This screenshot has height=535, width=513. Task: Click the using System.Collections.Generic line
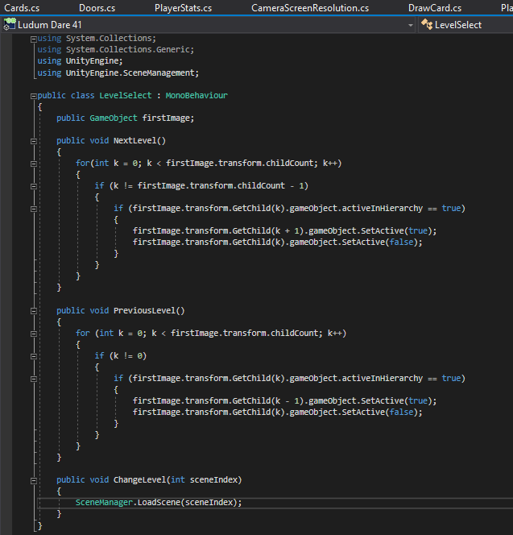(116, 49)
